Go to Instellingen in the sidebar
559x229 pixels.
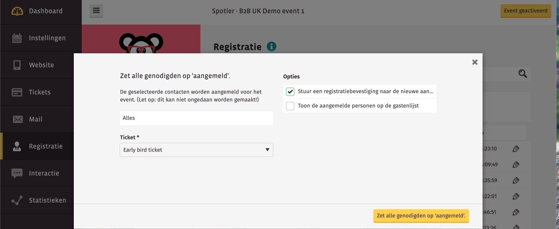[47, 38]
